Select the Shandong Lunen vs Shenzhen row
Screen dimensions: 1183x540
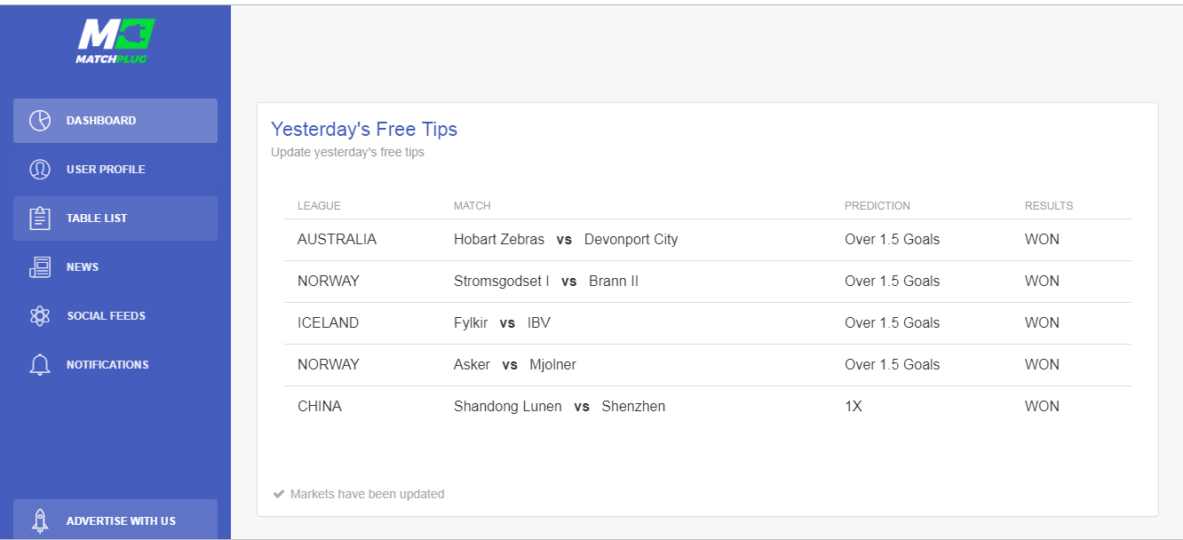pos(708,407)
